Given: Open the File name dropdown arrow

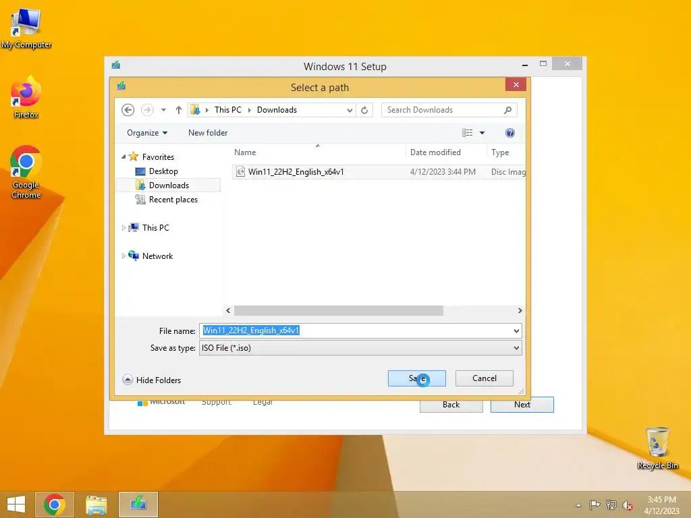Looking at the screenshot, I should click(x=516, y=330).
